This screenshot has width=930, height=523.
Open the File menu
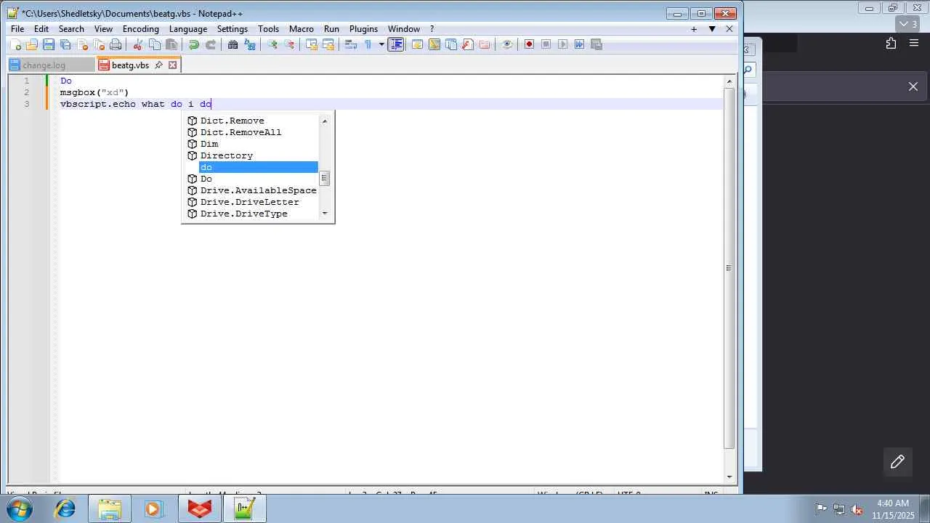[x=17, y=29]
